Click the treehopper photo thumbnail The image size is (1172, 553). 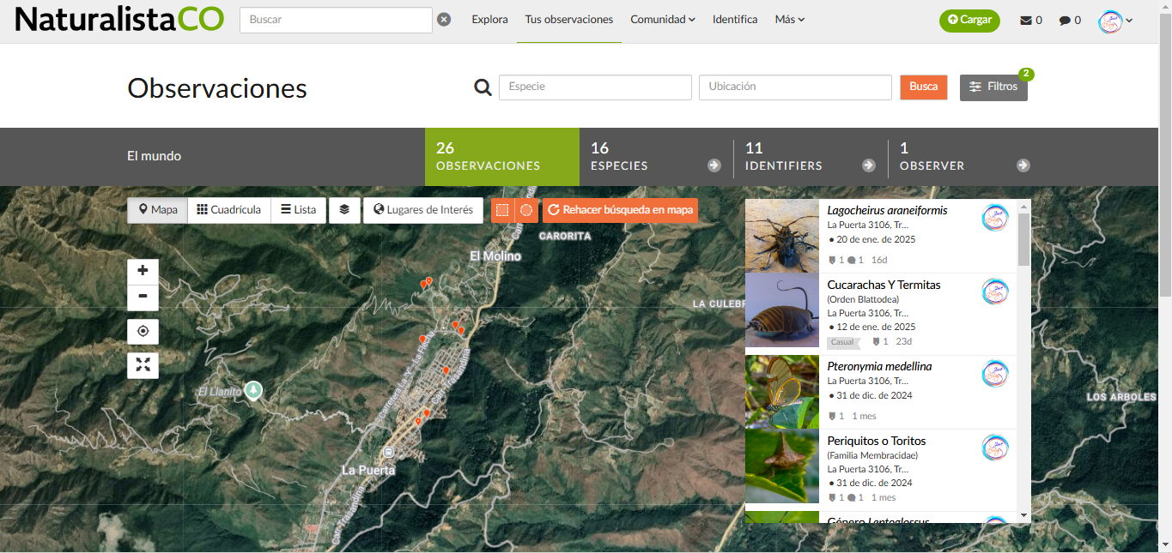coord(782,466)
